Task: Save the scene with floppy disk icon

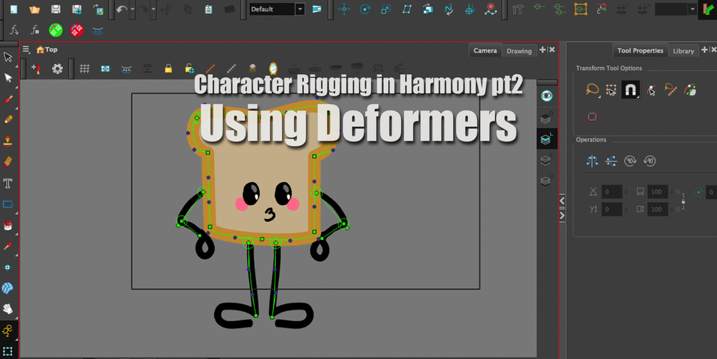Action: click(x=56, y=9)
